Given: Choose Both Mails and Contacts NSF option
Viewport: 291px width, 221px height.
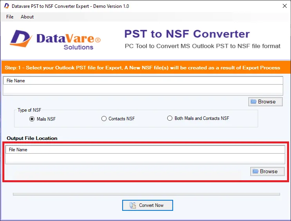Looking at the screenshot, I should click(x=198, y=118).
